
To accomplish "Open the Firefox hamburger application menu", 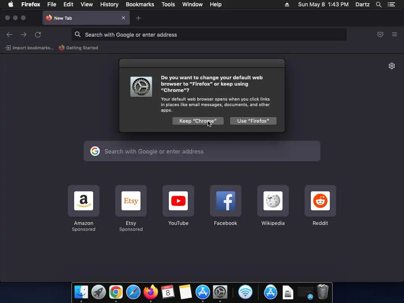I will coord(395,34).
